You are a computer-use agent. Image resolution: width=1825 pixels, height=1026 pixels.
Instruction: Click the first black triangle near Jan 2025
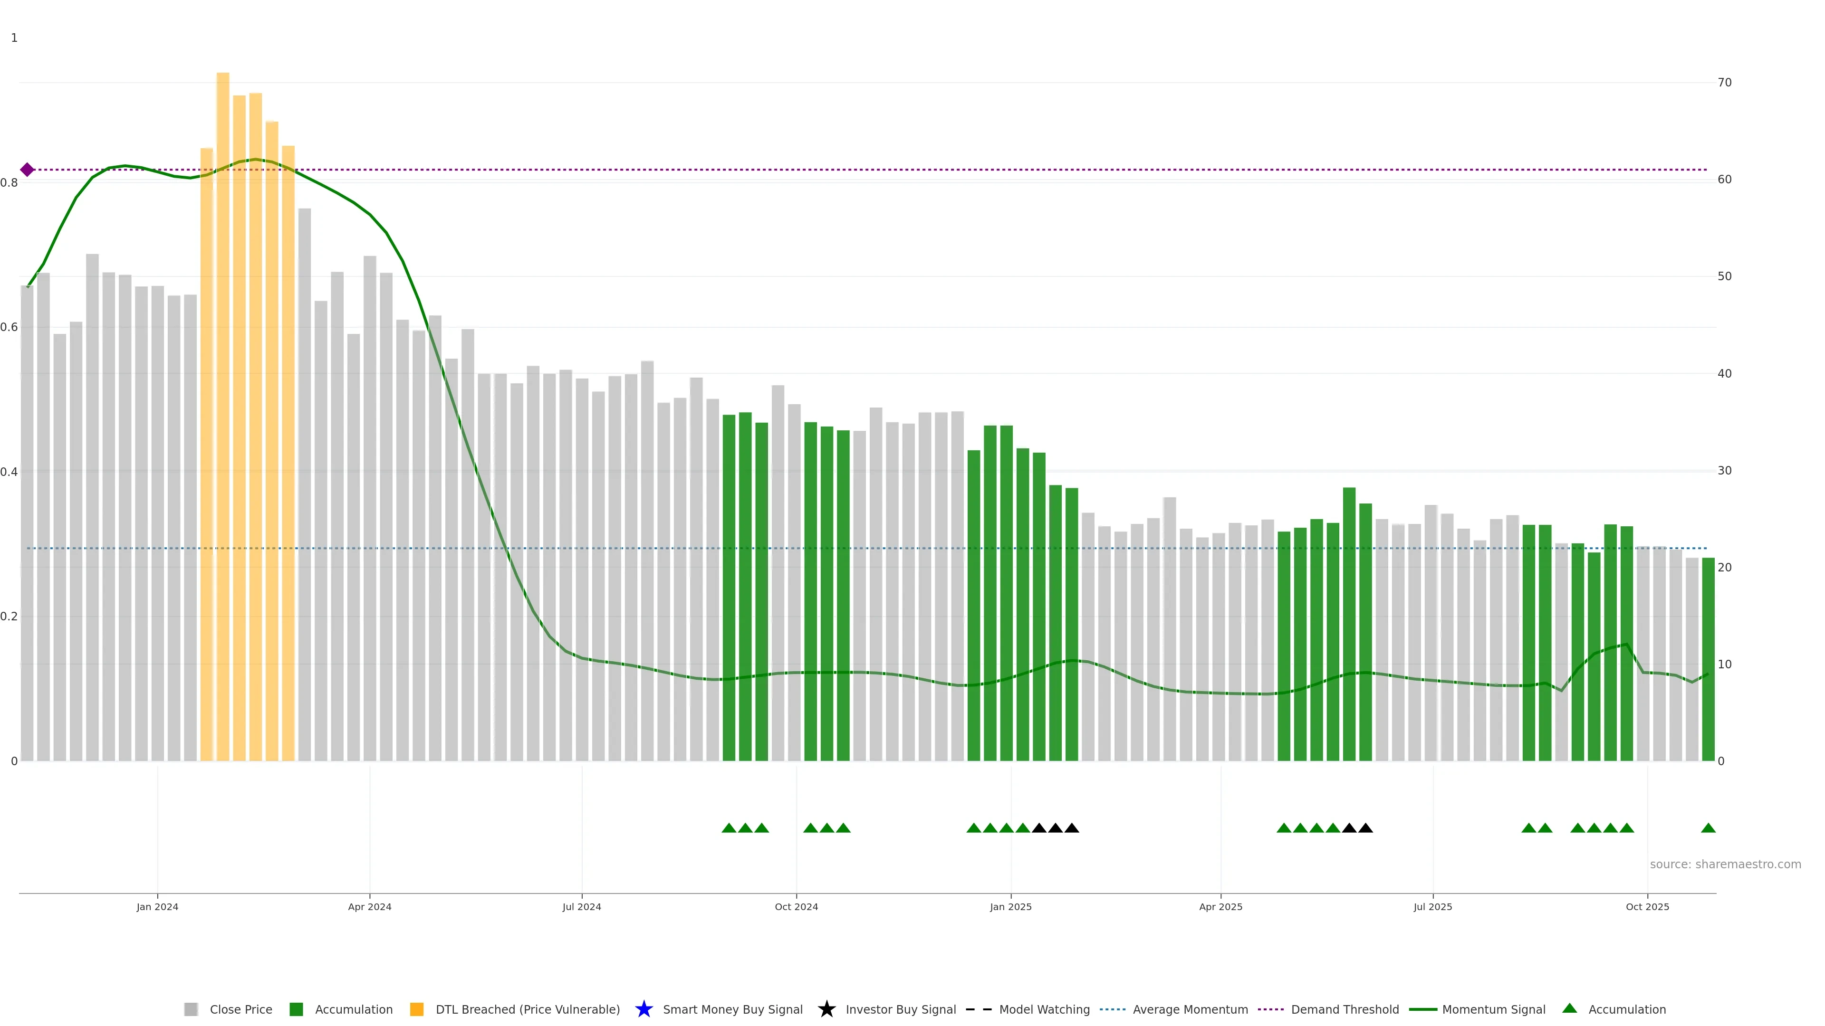coord(1039,828)
